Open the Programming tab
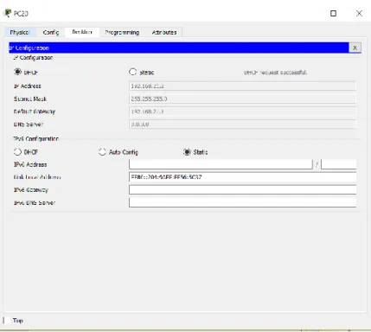The image size is (371, 332). (x=122, y=32)
